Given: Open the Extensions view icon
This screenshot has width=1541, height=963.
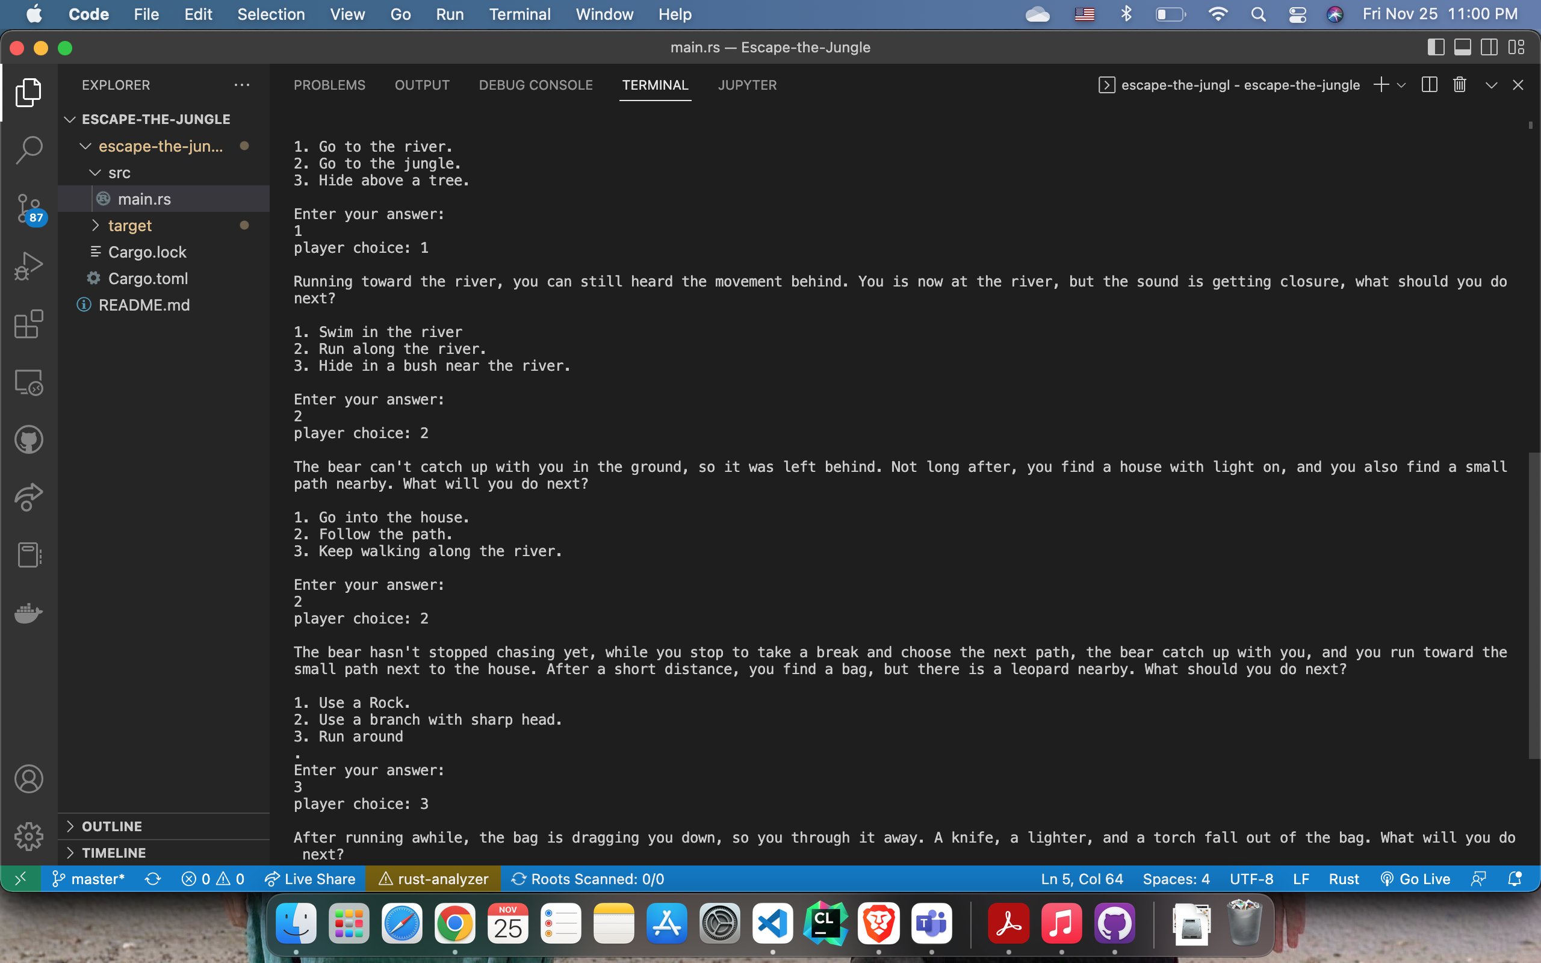Looking at the screenshot, I should pyautogui.click(x=29, y=324).
